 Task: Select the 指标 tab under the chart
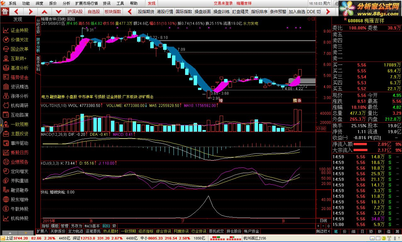pyautogui.click(x=45, y=226)
